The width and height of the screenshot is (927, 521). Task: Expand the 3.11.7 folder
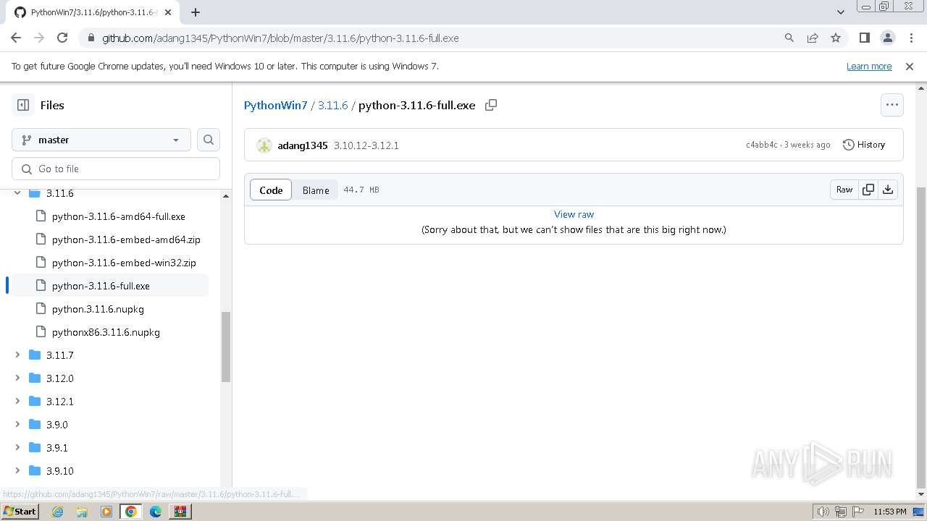coord(17,355)
